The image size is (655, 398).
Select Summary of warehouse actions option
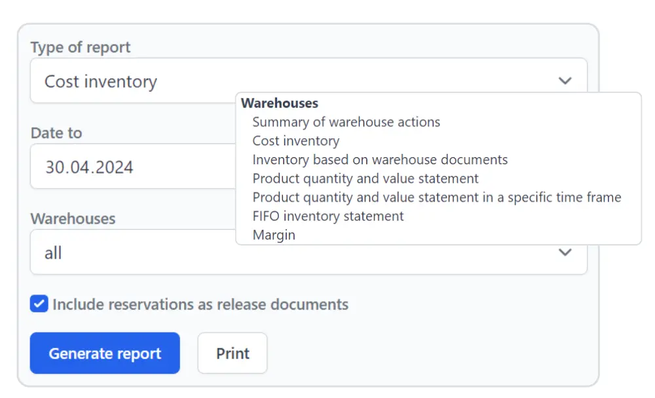346,122
